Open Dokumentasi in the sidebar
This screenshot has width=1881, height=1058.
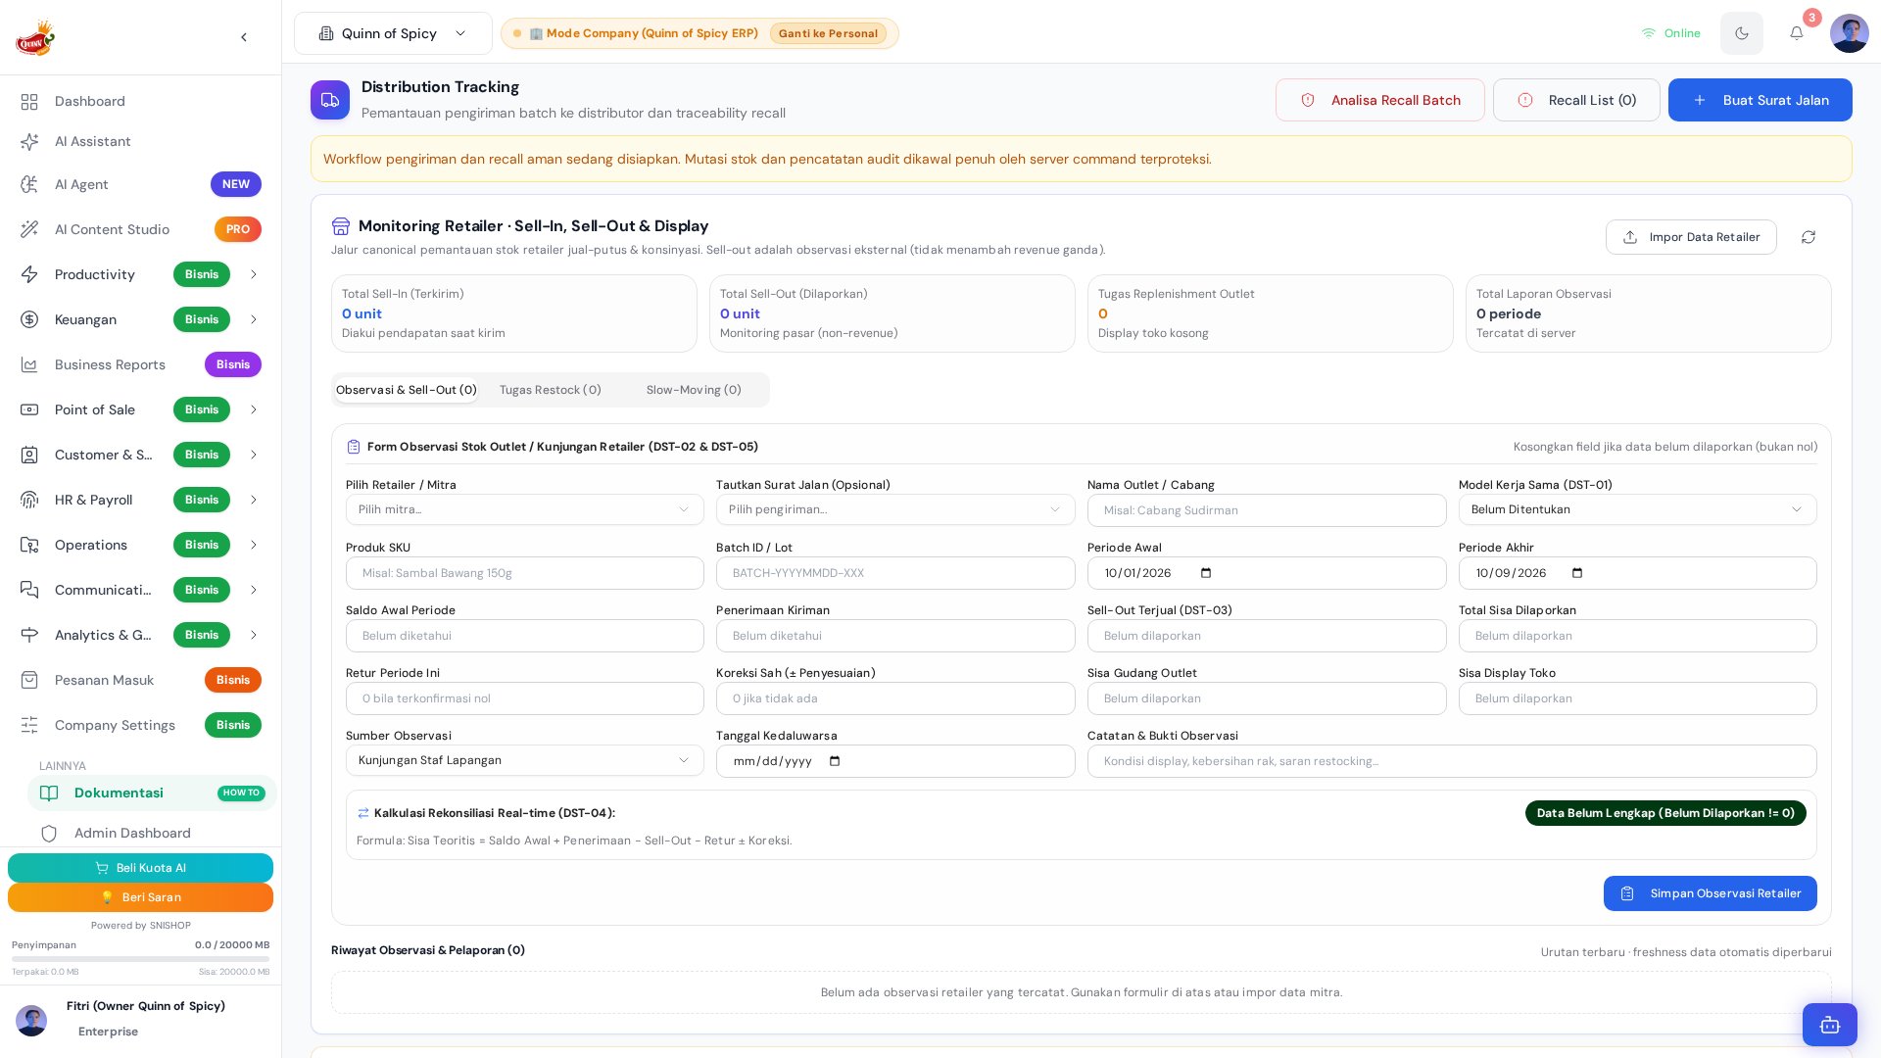(x=152, y=793)
